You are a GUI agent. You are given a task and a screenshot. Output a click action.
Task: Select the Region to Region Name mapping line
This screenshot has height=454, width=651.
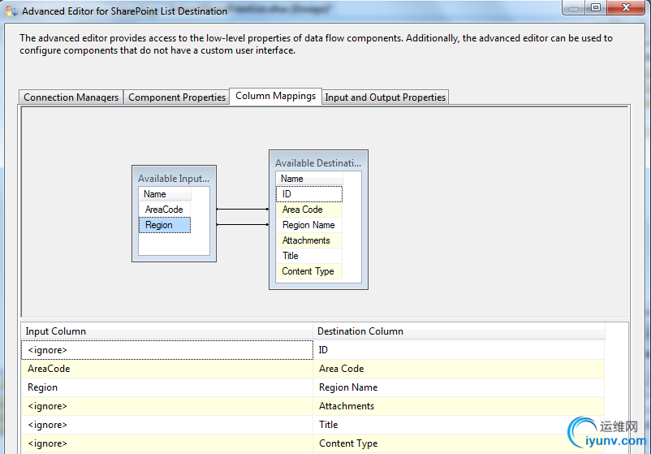(243, 225)
